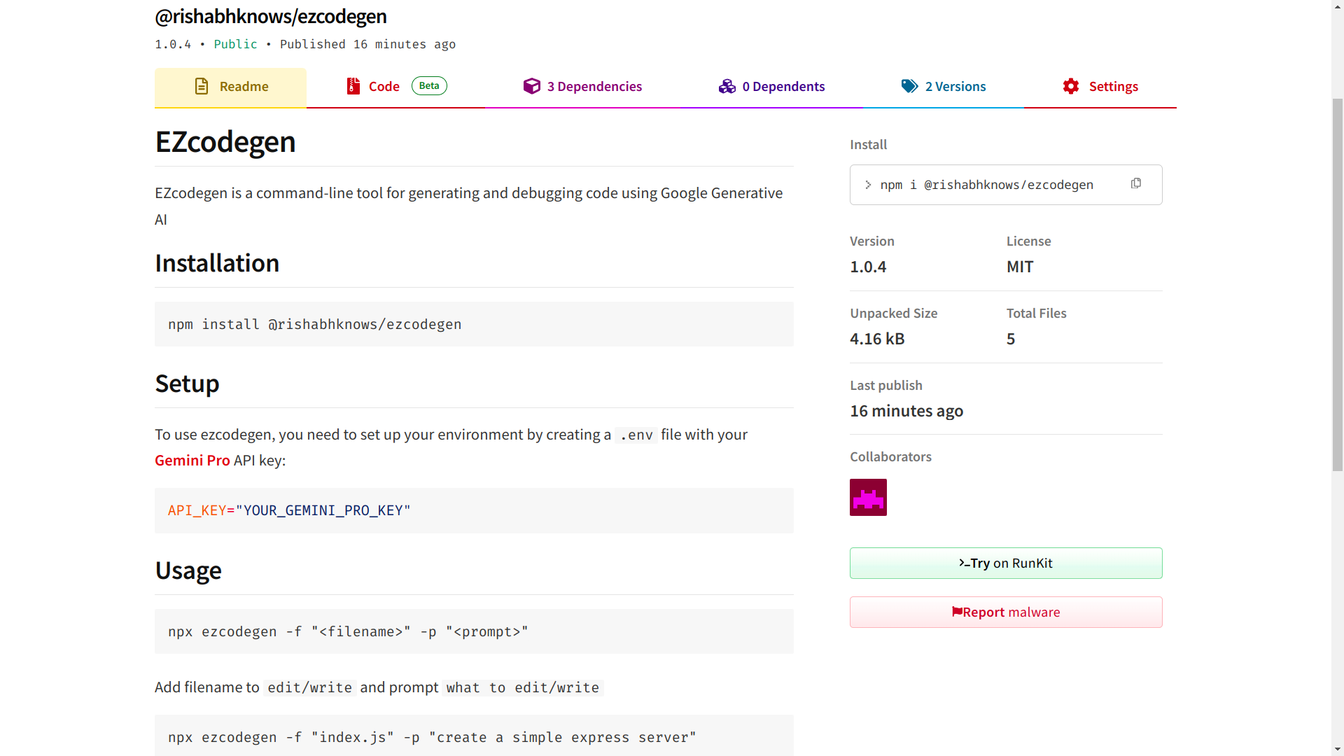Open the collaborator avatar thumbnail
The width and height of the screenshot is (1344, 756).
click(x=868, y=498)
